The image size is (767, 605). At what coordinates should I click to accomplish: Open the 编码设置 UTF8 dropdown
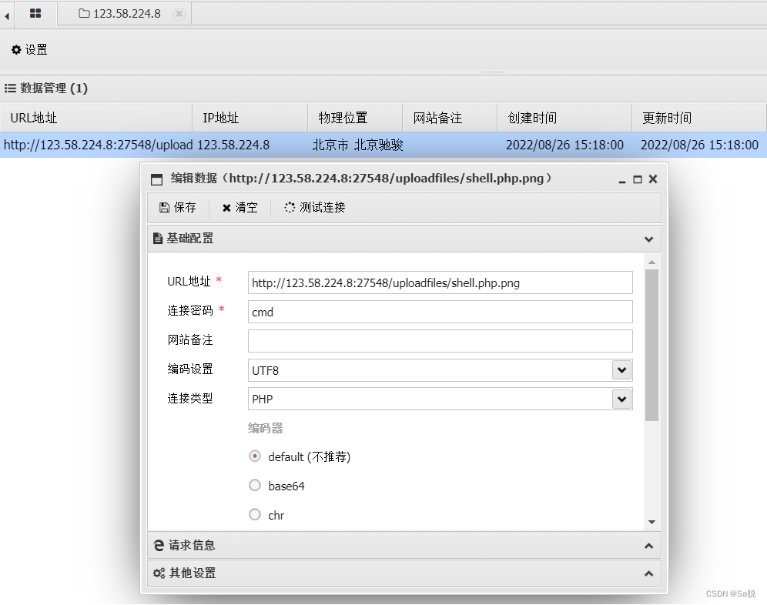(621, 369)
